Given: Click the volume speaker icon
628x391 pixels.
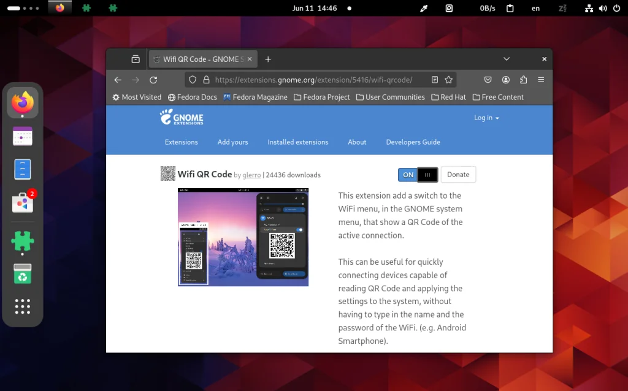Looking at the screenshot, I should [603, 8].
